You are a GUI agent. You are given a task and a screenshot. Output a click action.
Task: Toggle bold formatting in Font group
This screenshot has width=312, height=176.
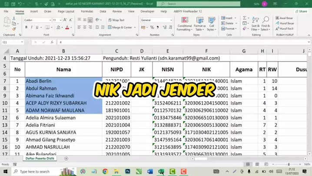click(x=26, y=27)
